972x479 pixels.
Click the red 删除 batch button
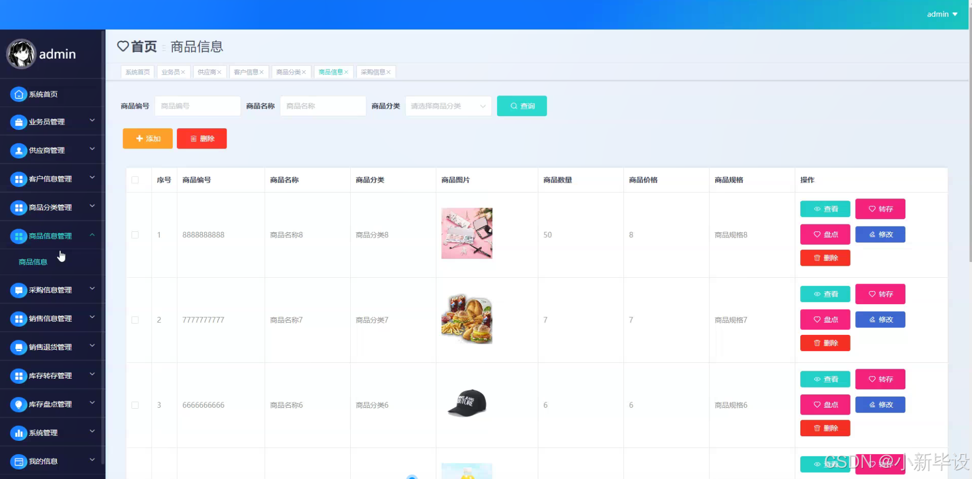tap(202, 138)
